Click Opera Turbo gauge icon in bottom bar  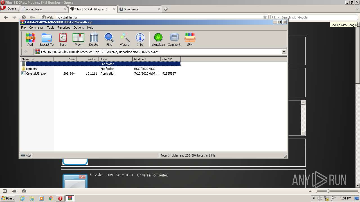(24, 191)
